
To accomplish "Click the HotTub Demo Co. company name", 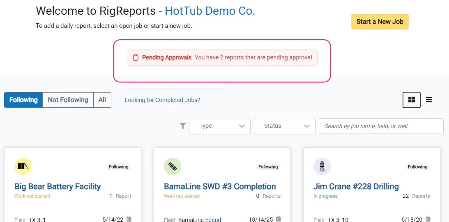I will click(x=210, y=11).
